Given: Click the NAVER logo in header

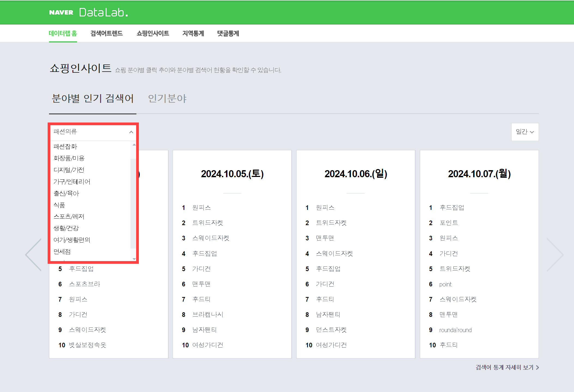Looking at the screenshot, I should click(61, 13).
